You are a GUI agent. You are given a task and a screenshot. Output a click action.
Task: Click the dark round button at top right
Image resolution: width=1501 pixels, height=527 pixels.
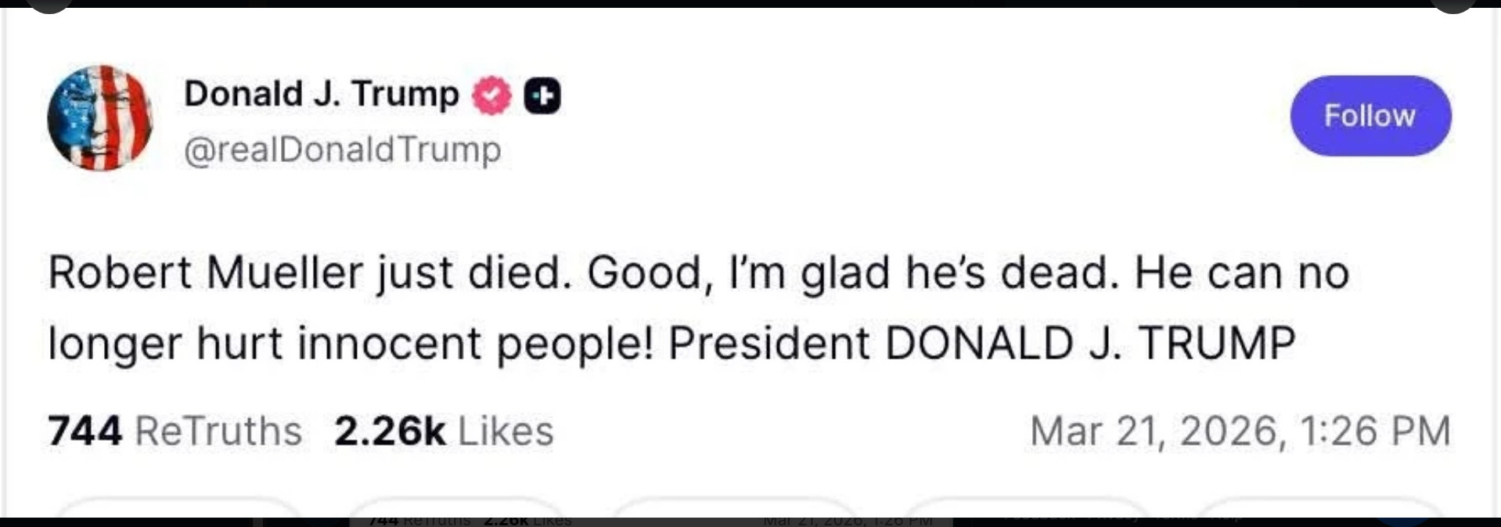(1453, 5)
